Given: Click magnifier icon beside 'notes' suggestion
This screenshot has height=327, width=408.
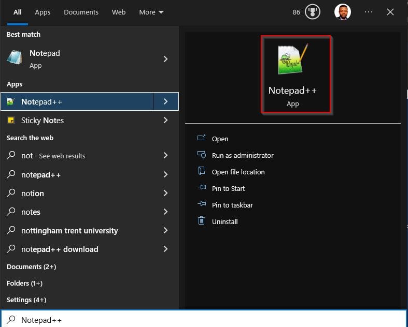Looking at the screenshot, I should click(11, 212).
